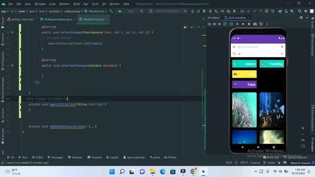
Task: Open the App Inspection tool window
Action: point(134,157)
